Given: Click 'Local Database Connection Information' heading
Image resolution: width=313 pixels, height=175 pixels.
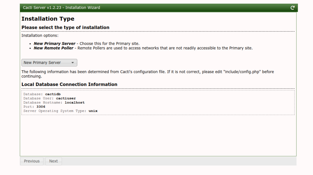Looking at the screenshot, I should 69,84.
